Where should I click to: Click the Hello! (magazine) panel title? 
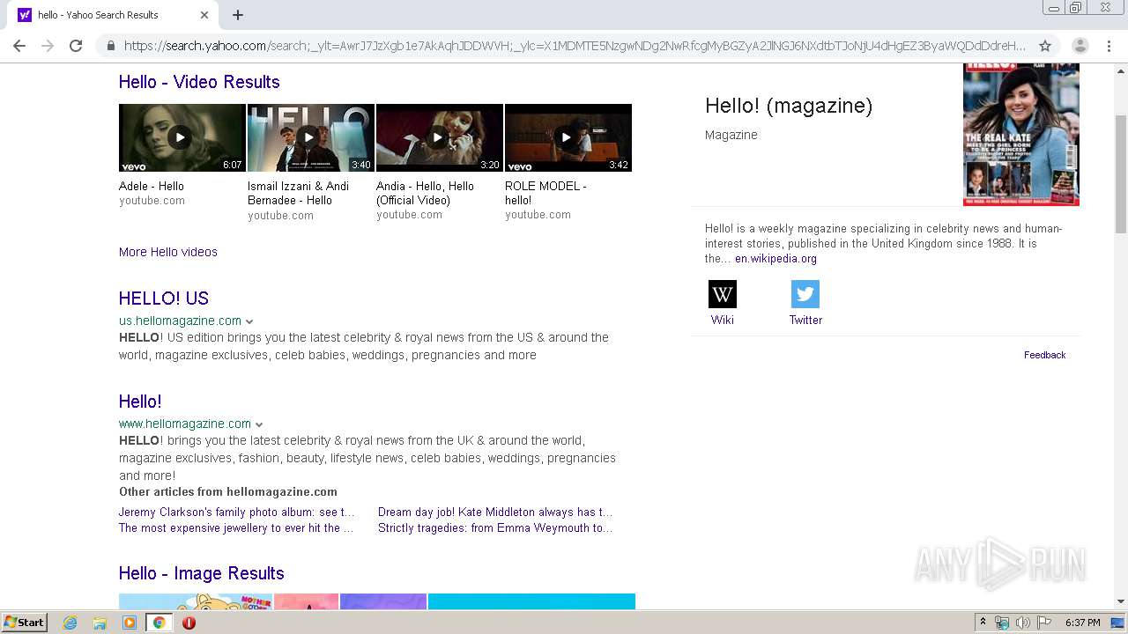click(789, 106)
